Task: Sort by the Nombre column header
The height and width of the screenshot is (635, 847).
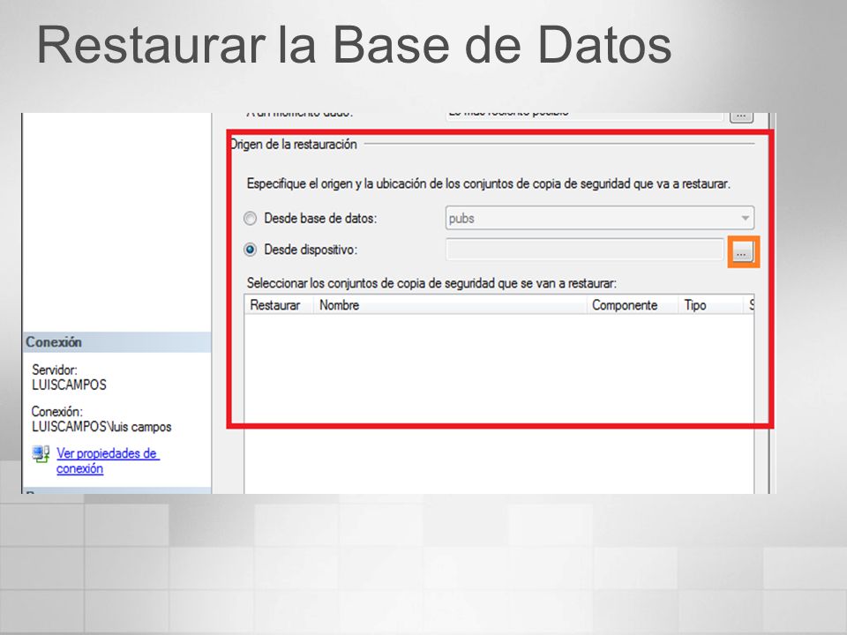Action: [450, 305]
